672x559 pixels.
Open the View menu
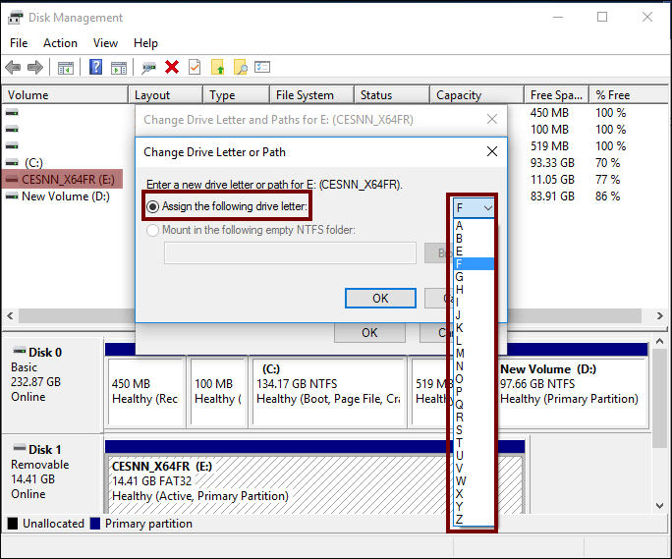point(105,43)
